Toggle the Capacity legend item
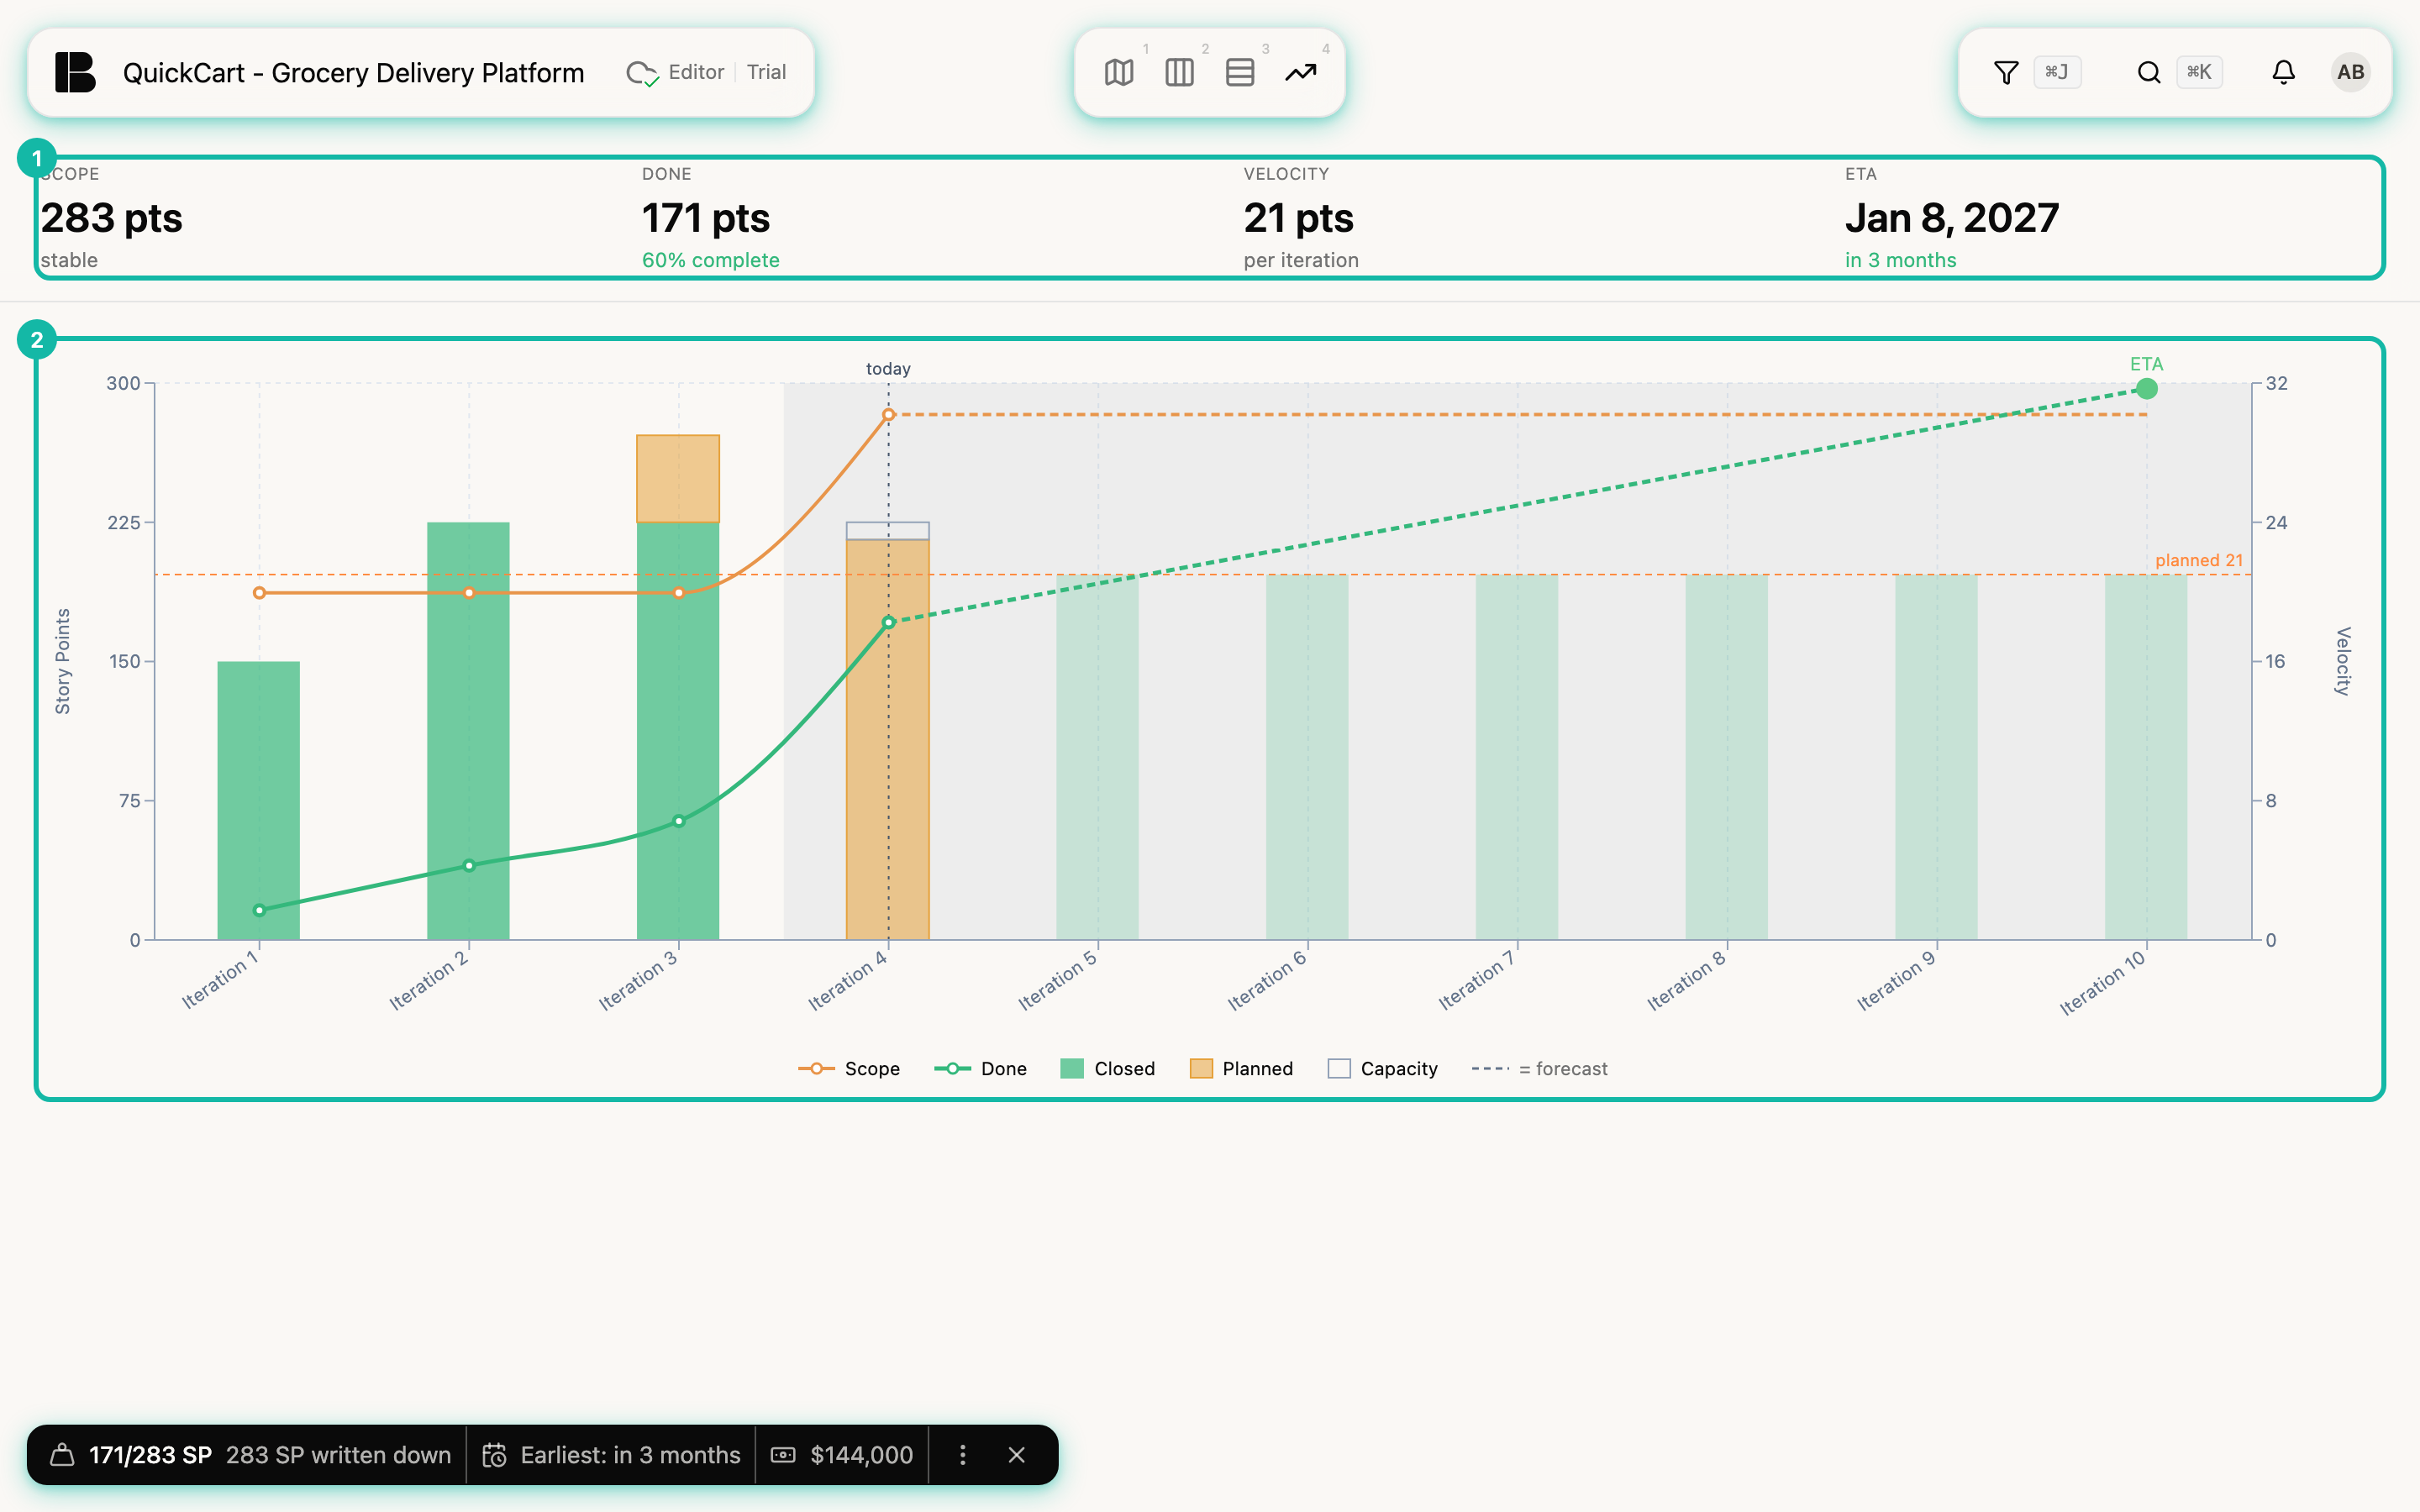 (1383, 1069)
